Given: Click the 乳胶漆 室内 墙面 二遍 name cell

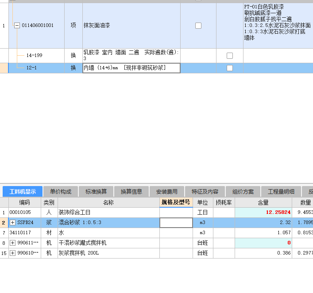Looking at the screenshot, I should (131, 56).
